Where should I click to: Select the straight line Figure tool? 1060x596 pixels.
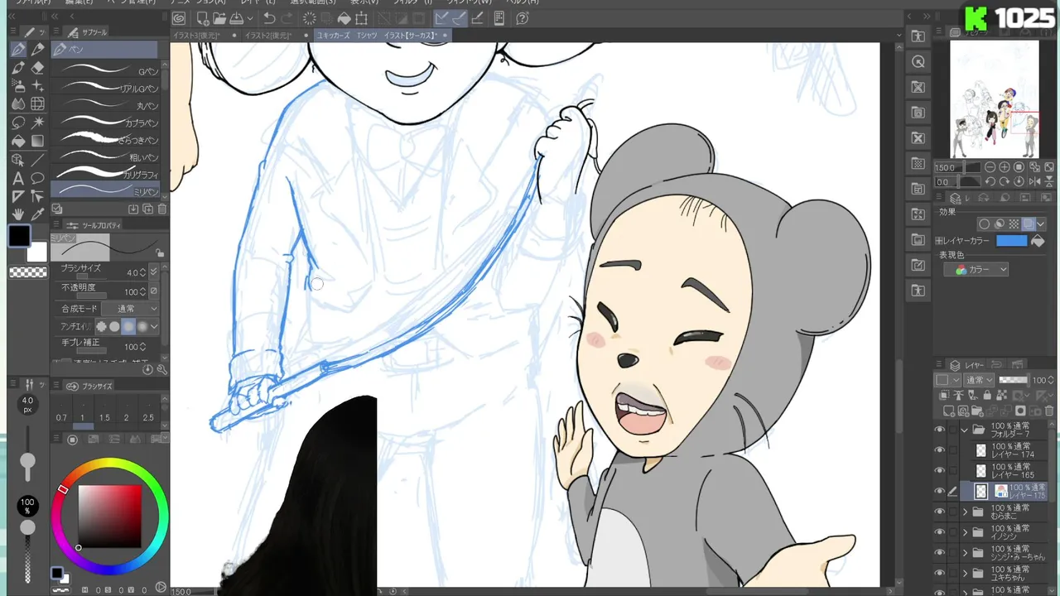click(x=37, y=160)
